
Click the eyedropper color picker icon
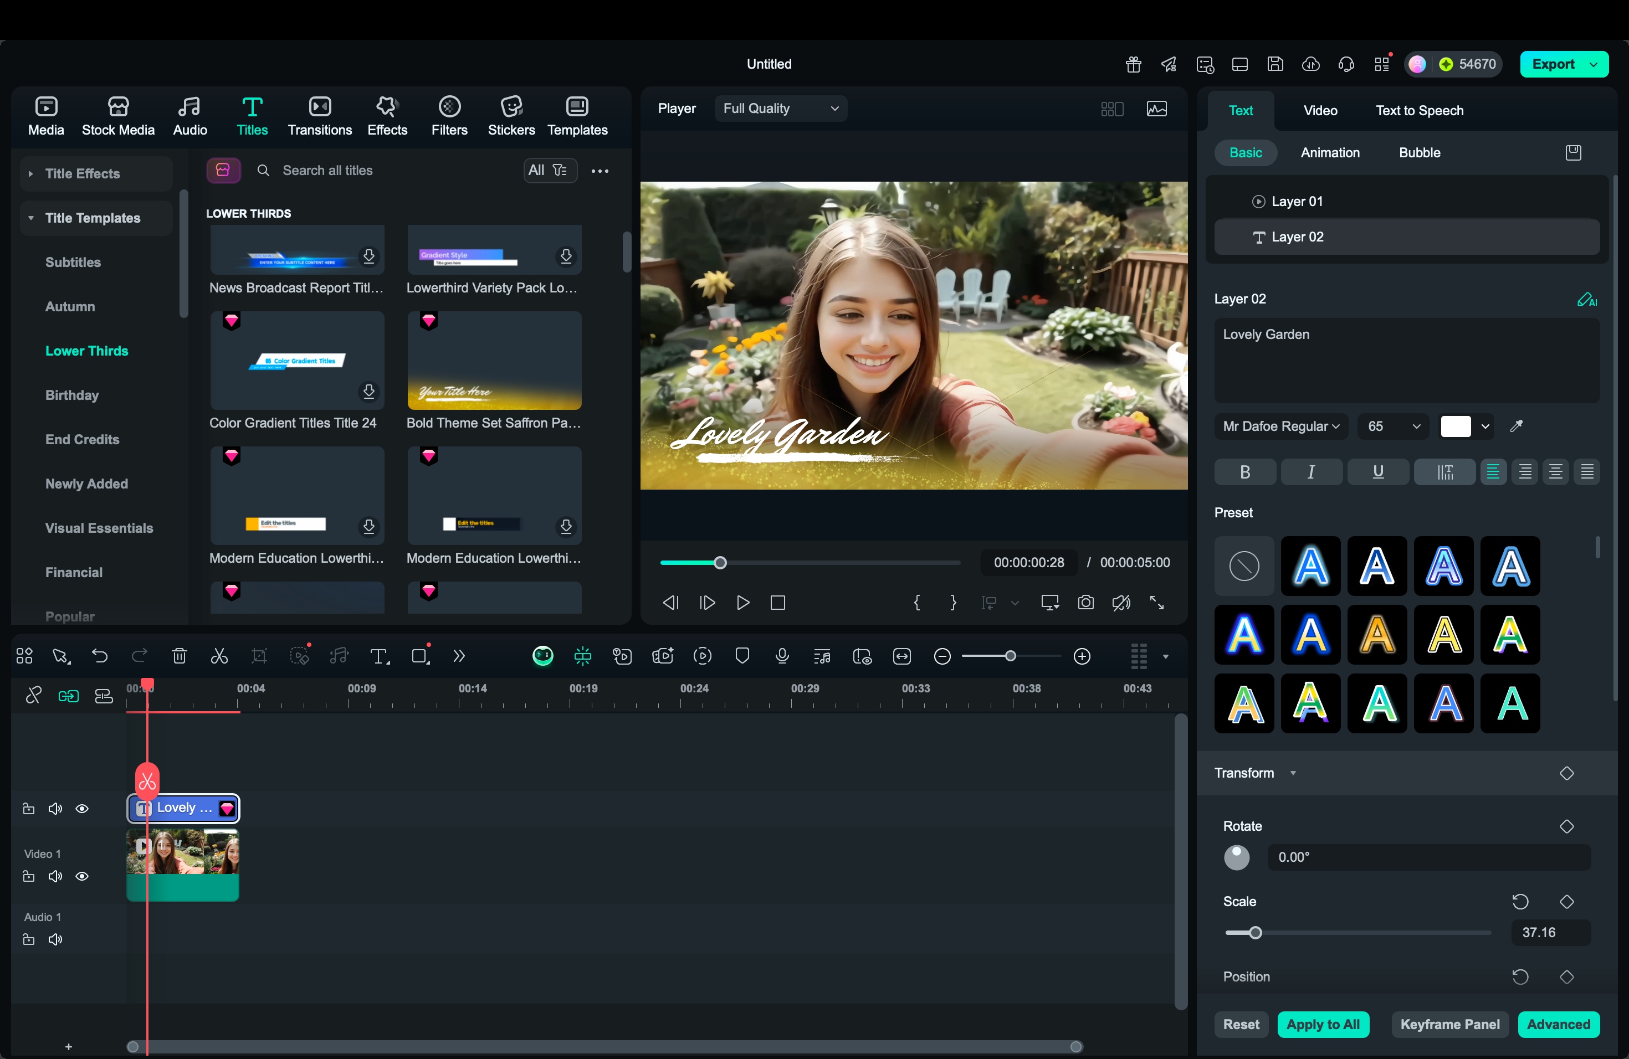point(1516,426)
